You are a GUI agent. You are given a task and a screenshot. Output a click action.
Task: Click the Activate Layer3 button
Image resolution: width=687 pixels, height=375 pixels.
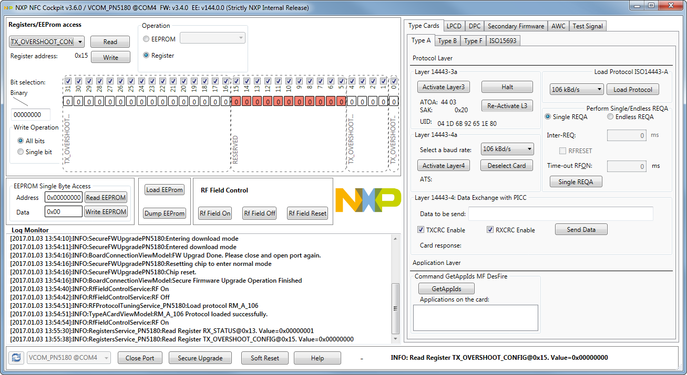444,87
